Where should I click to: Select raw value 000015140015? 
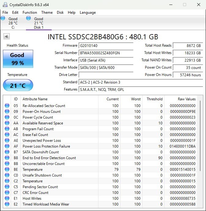point(183,170)
